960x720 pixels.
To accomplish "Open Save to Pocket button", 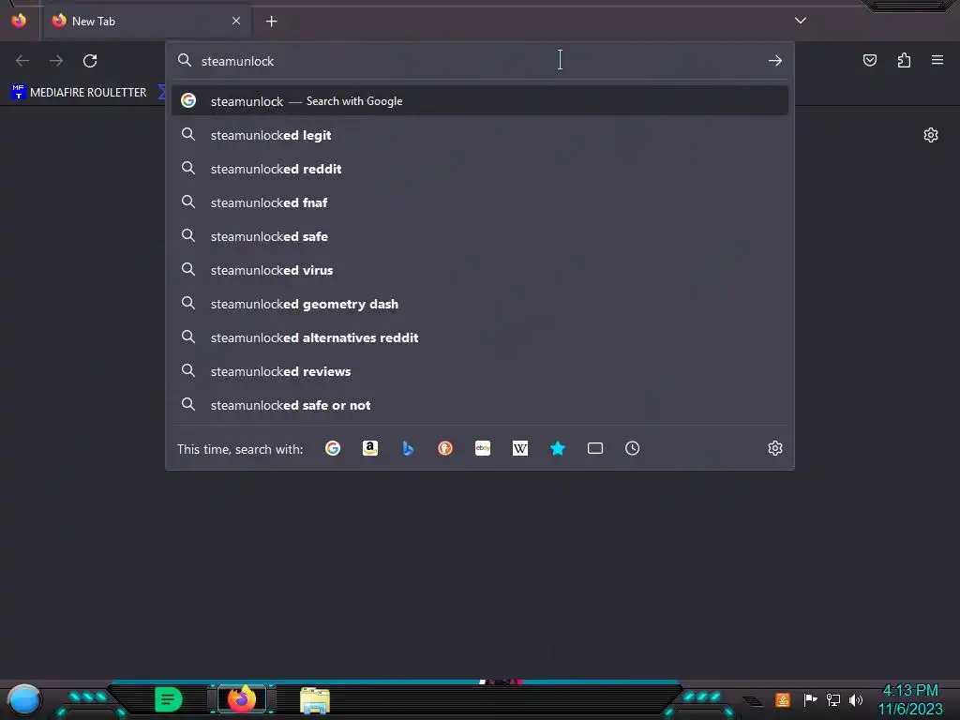I will [870, 60].
